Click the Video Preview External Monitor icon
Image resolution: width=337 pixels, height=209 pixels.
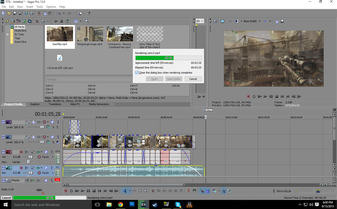[222, 21]
